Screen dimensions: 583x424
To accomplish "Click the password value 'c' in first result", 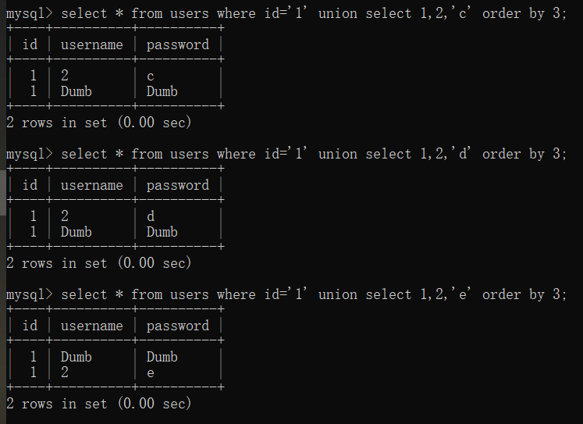I will tap(151, 76).
